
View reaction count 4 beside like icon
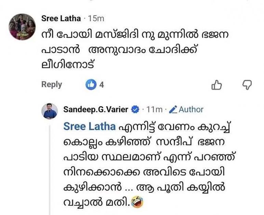click(102, 85)
